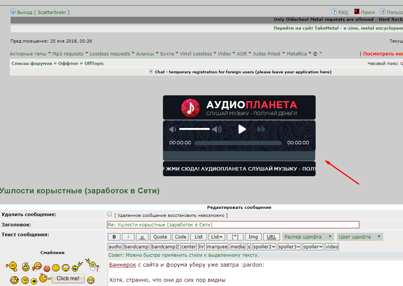Click the center BBCode button
Screen dimensions: 403x286
tap(188, 246)
